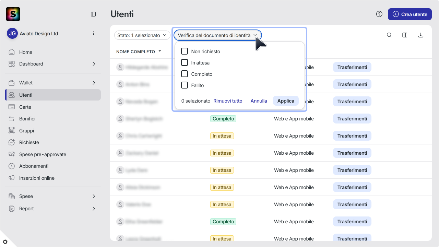
Task: Click the Spectrum logo icon
Action: click(13, 14)
